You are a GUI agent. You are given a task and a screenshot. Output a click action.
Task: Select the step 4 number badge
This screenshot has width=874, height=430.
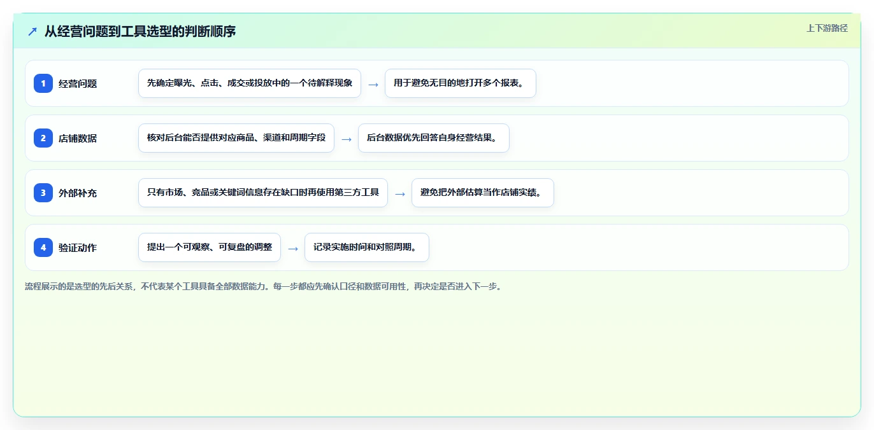(43, 247)
